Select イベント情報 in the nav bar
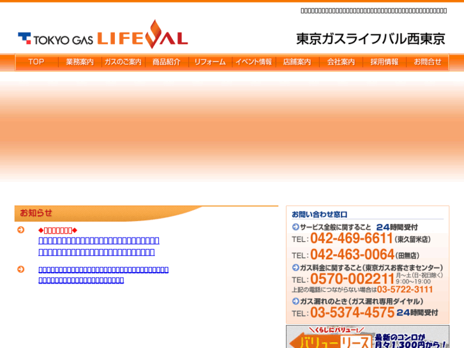Screen dimensions: 464x348 pyautogui.click(x=253, y=62)
